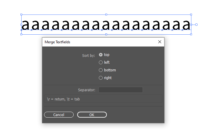Cancel the Merge Textfields dialog

59,115
